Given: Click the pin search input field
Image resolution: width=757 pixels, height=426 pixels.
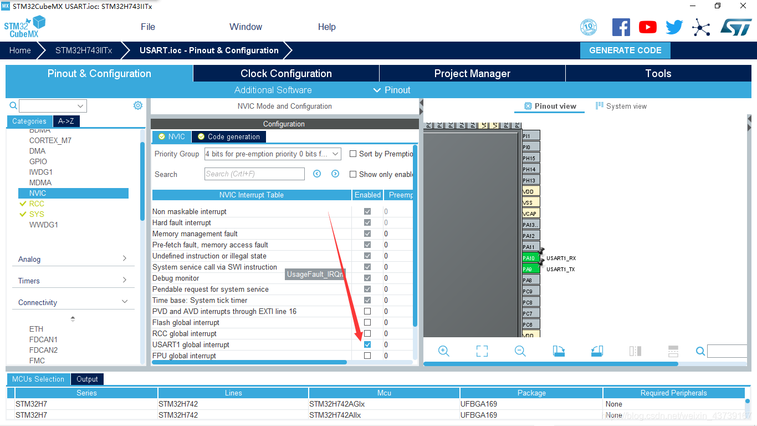Looking at the screenshot, I should [x=727, y=351].
